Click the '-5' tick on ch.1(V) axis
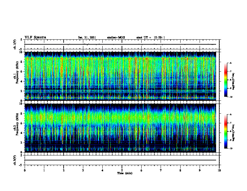This screenshot has width=247, height=191. point(21,49)
